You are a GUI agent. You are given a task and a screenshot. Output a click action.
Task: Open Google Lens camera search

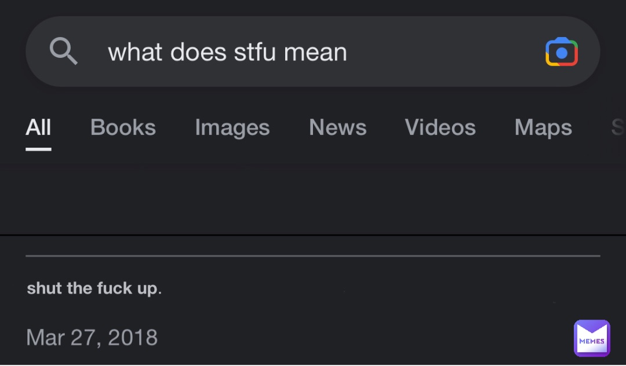(561, 52)
